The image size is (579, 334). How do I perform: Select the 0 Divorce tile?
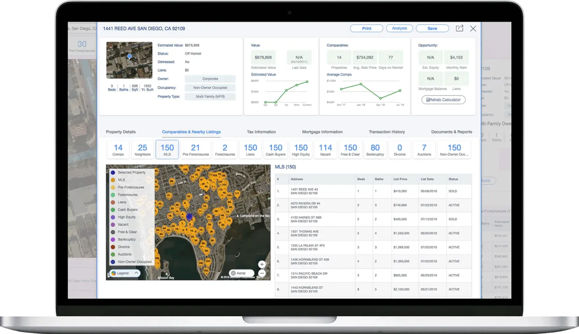tap(400, 150)
